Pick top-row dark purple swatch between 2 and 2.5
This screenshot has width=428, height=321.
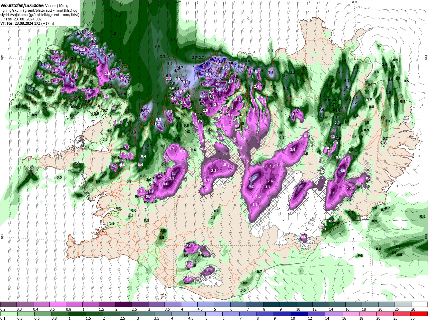click(x=123, y=305)
